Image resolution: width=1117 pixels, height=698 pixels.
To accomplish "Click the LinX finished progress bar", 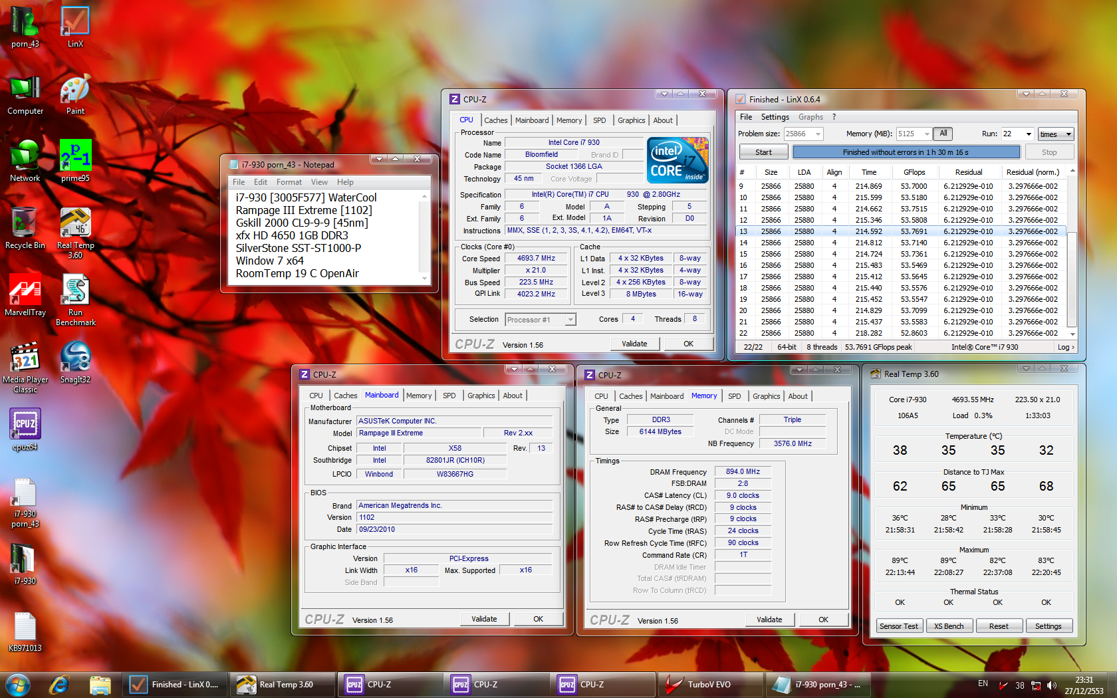I will [906, 152].
